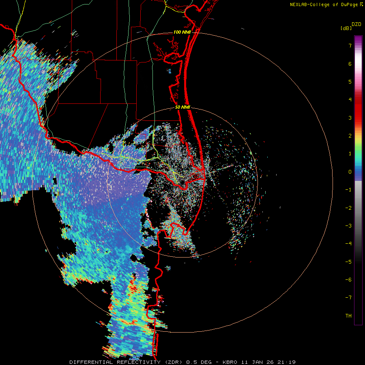Viewport: 365px width, 365px height.
Task: Click the ZDR color scale bar
Action: coord(358,180)
